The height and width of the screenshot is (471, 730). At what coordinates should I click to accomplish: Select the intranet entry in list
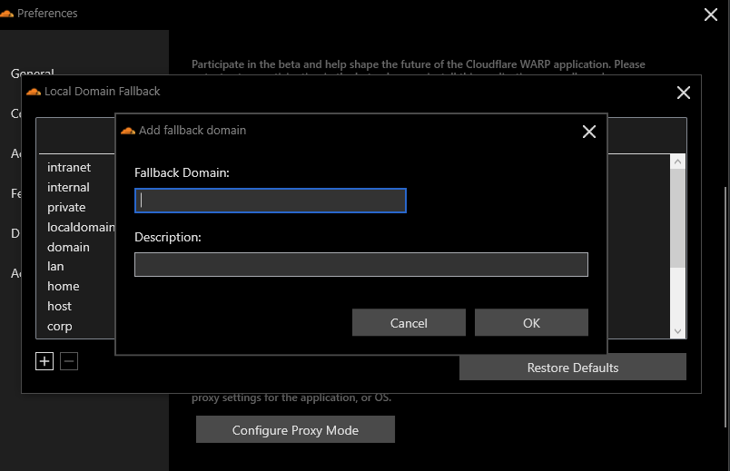(x=69, y=168)
